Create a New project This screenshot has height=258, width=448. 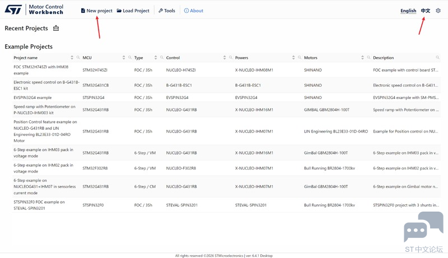96,11
